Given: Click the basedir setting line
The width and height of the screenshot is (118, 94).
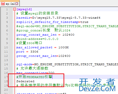Looking at the screenshot, I should (x=58, y=18).
